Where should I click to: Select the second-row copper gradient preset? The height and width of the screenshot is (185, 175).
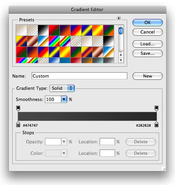click(32, 41)
